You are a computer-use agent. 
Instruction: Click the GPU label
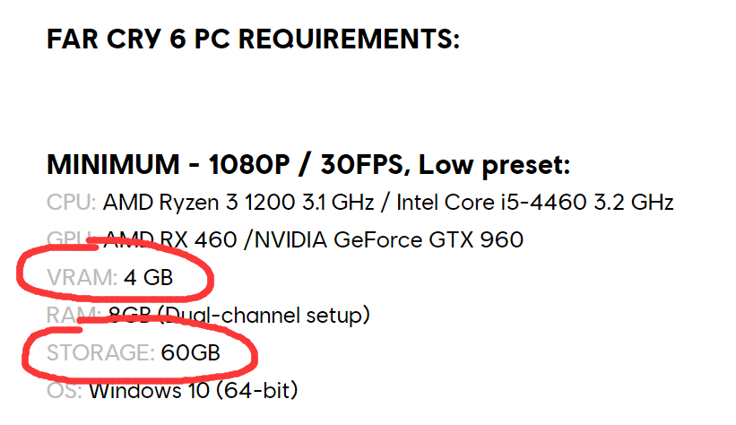[72, 240]
